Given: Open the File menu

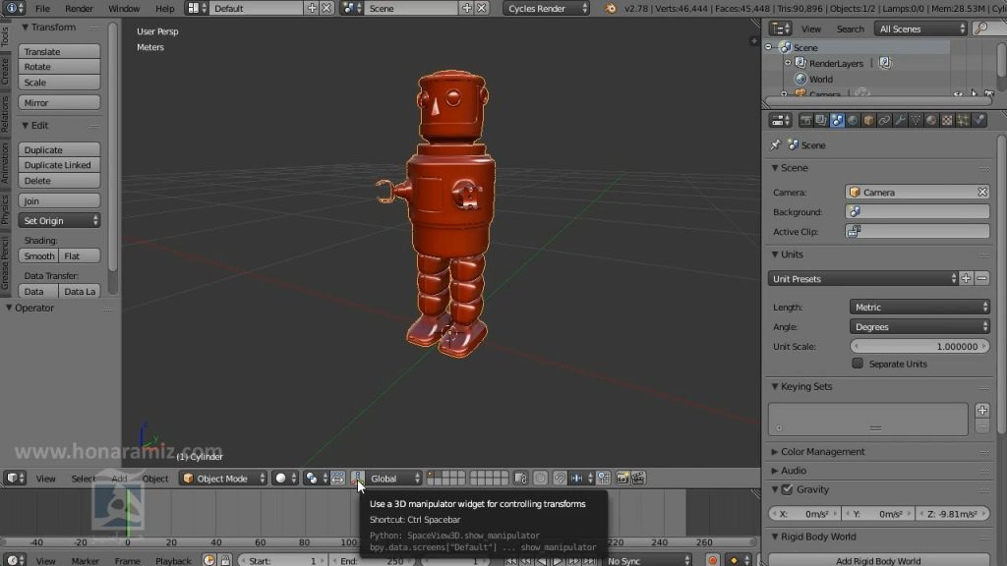Looking at the screenshot, I should click(x=42, y=8).
